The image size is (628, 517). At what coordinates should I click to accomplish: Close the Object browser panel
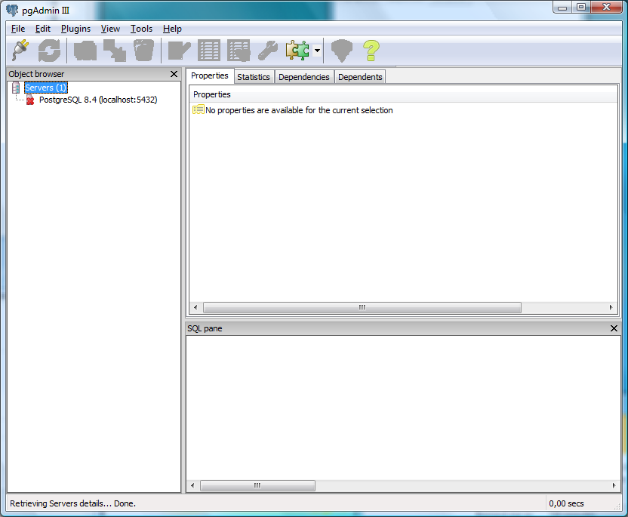pos(174,74)
